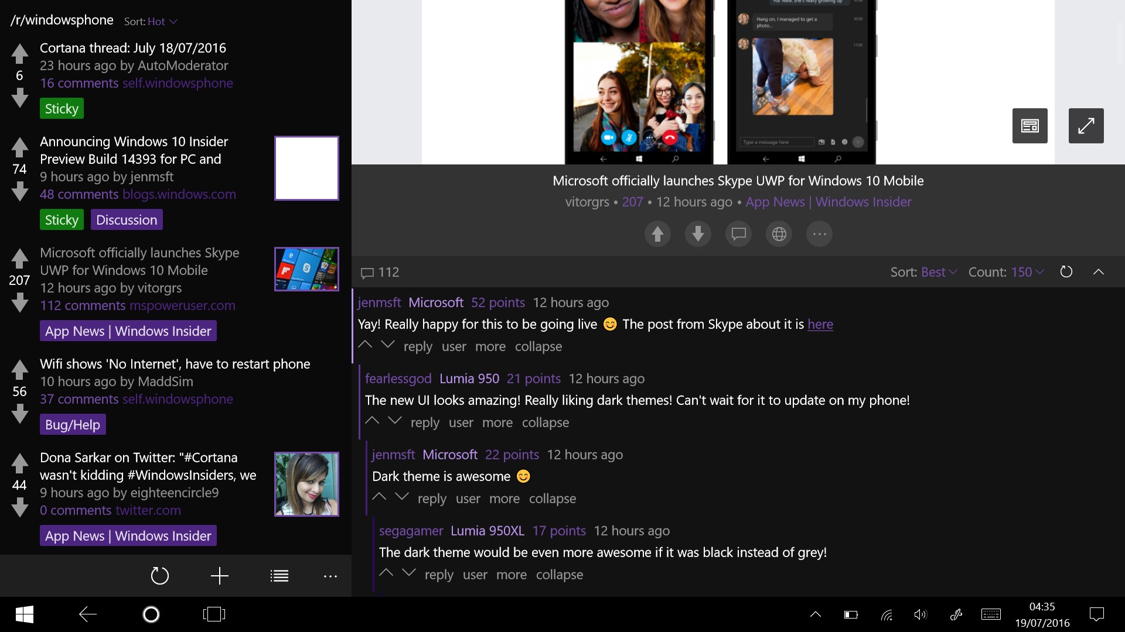1125x632 pixels.
Task: Open the 'here' link in jenmsft's comment
Action: coord(820,324)
